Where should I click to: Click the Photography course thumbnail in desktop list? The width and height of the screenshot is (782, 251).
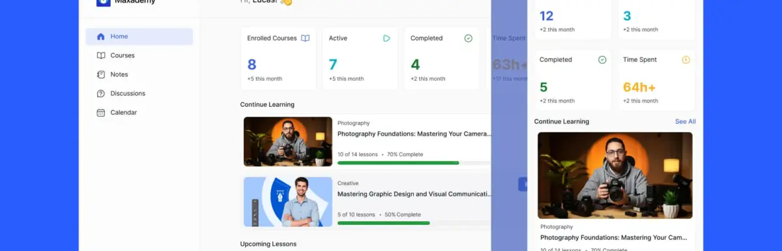(288, 141)
